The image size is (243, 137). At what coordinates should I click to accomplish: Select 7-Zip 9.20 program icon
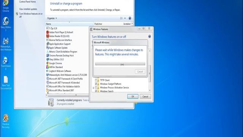click(x=47, y=28)
